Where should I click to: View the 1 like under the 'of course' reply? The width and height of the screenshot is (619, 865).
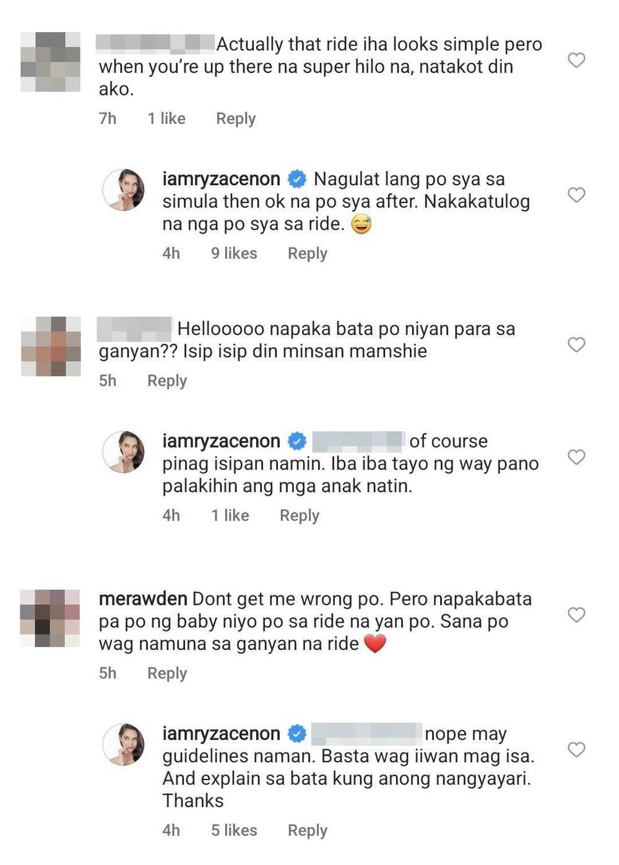(x=230, y=516)
